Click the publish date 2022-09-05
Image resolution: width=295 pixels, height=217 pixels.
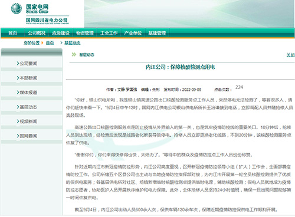pos(192,90)
